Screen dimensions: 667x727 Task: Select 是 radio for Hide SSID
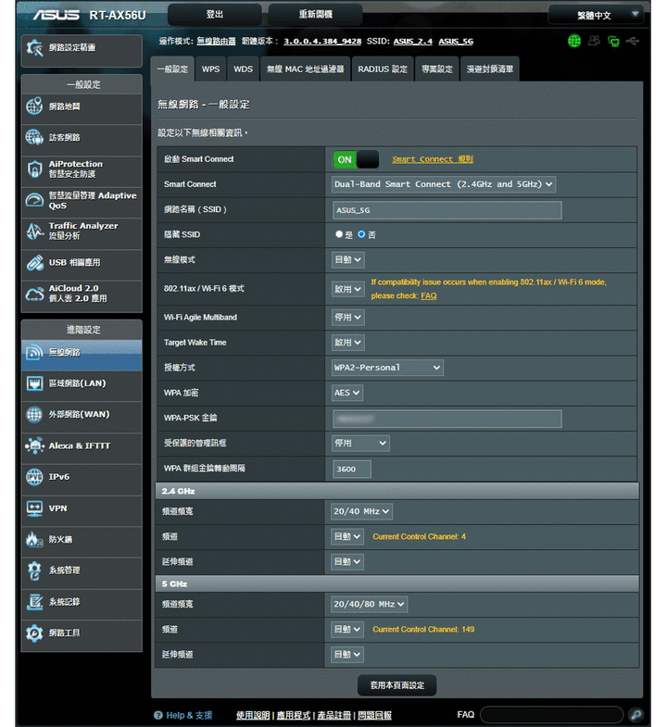(339, 234)
